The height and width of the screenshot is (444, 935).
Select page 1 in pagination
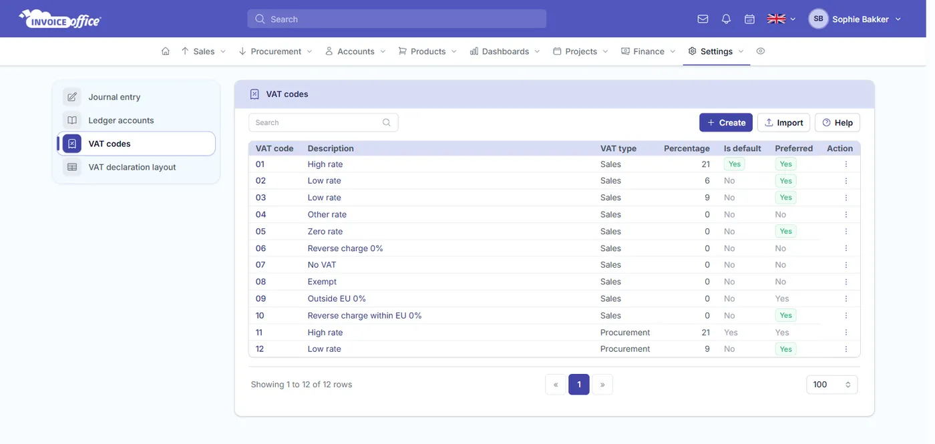[579, 385]
